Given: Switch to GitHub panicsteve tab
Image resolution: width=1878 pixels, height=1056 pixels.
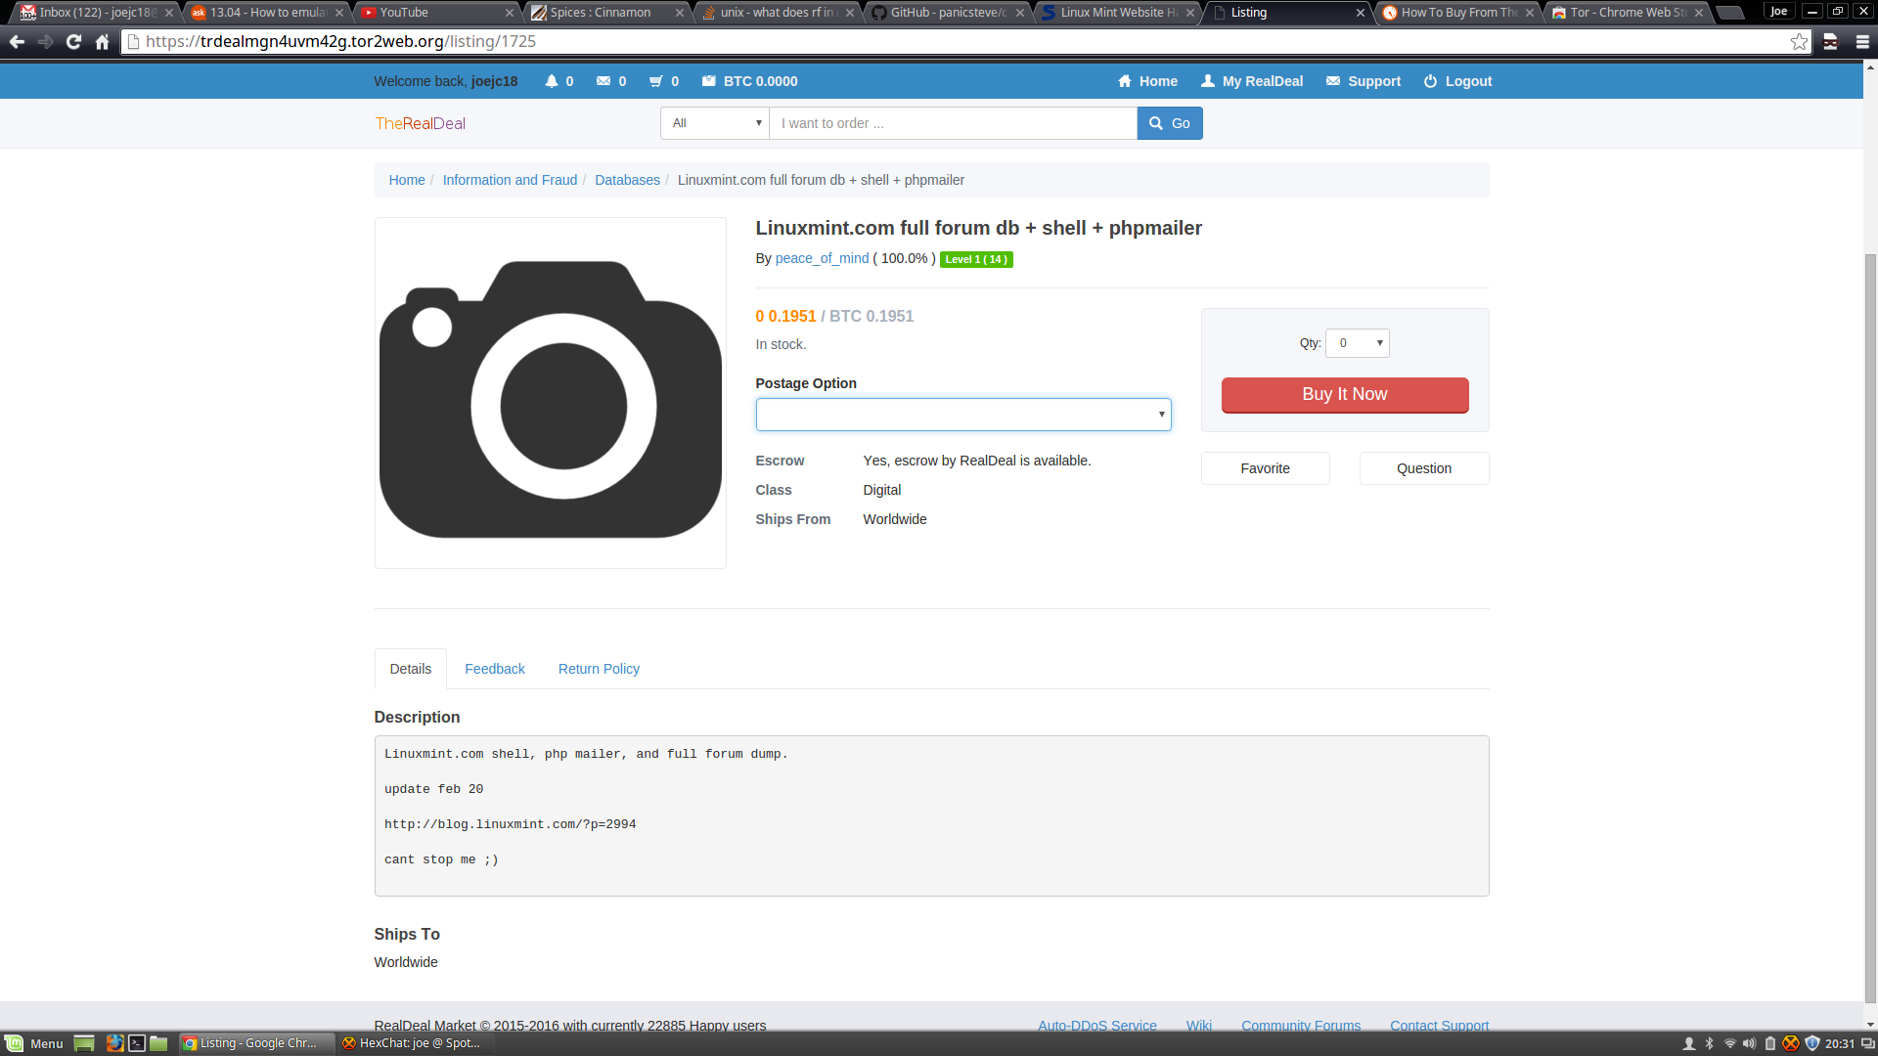Looking at the screenshot, I should point(946,13).
